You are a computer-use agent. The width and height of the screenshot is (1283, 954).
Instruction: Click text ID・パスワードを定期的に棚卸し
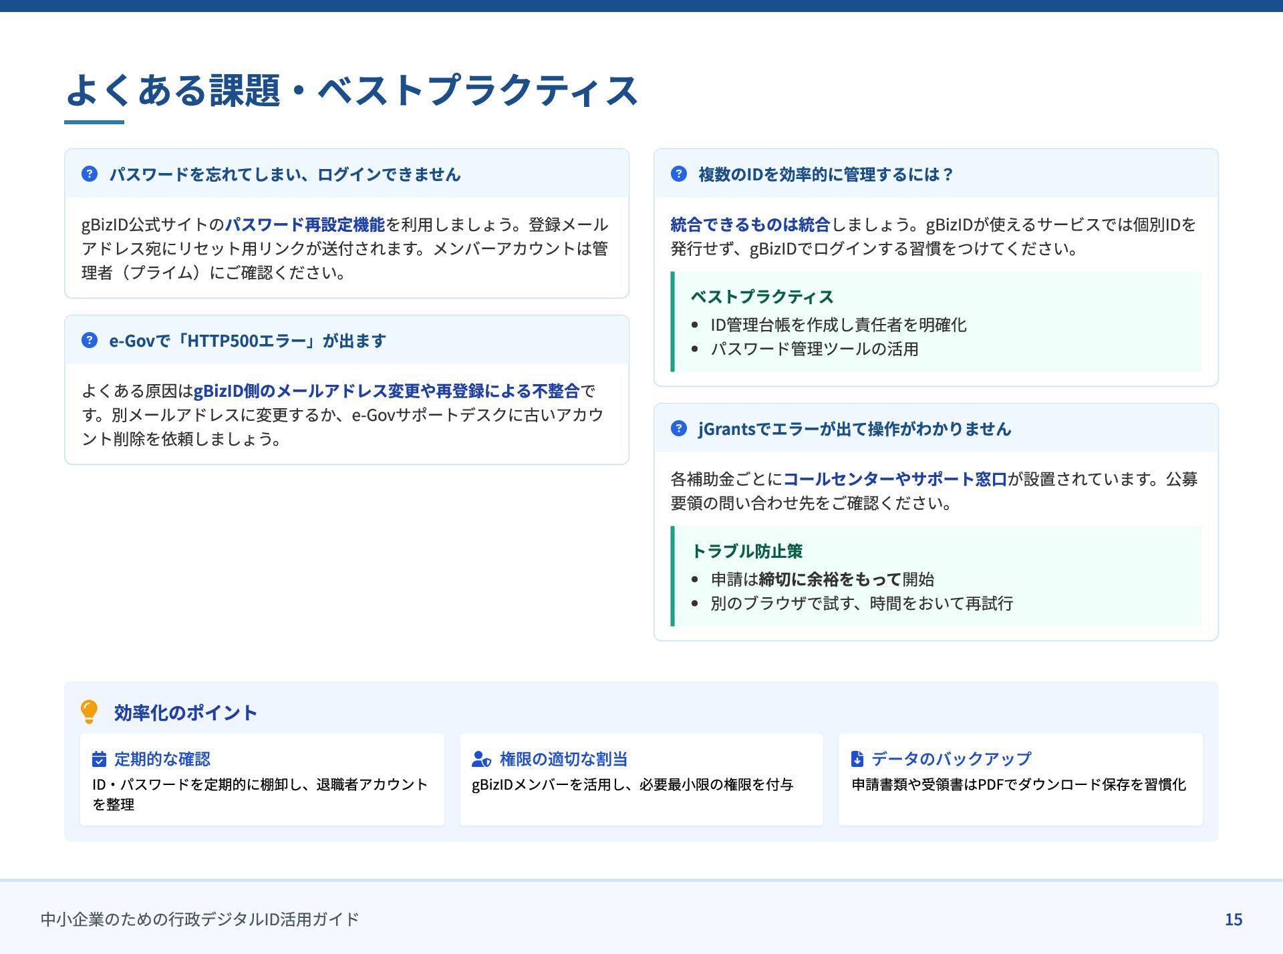tap(196, 784)
